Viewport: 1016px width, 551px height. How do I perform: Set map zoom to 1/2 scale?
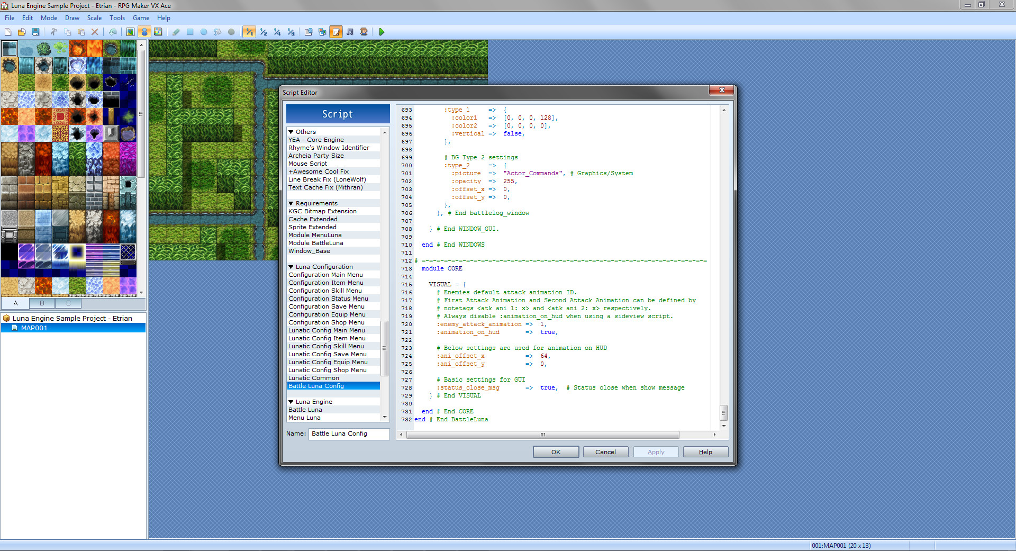coord(262,32)
